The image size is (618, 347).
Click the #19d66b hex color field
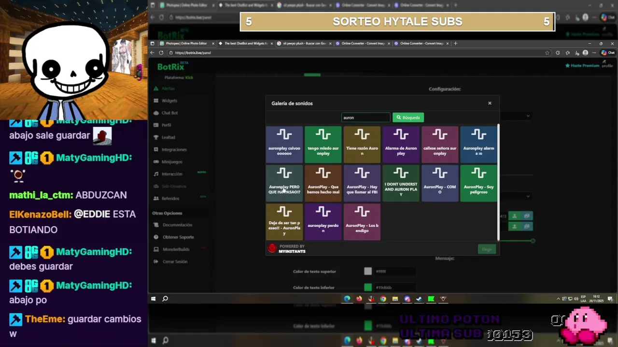click(395, 287)
